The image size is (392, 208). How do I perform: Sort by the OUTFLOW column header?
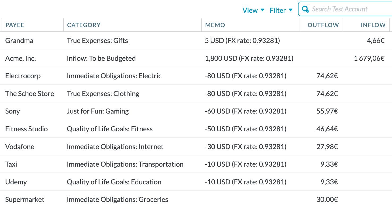pyautogui.click(x=323, y=25)
